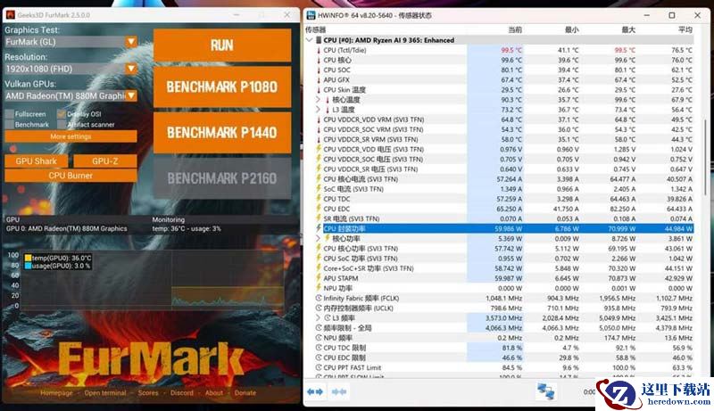
Task: Open the Donate link
Action: click(x=245, y=393)
